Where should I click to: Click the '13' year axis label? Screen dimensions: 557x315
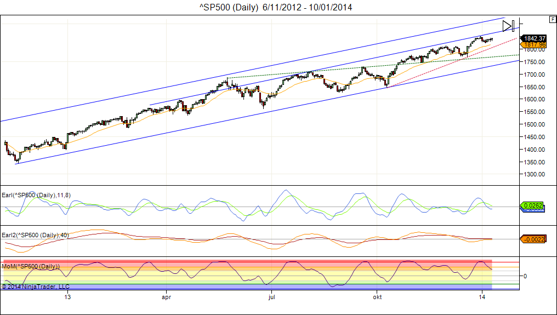(67, 297)
